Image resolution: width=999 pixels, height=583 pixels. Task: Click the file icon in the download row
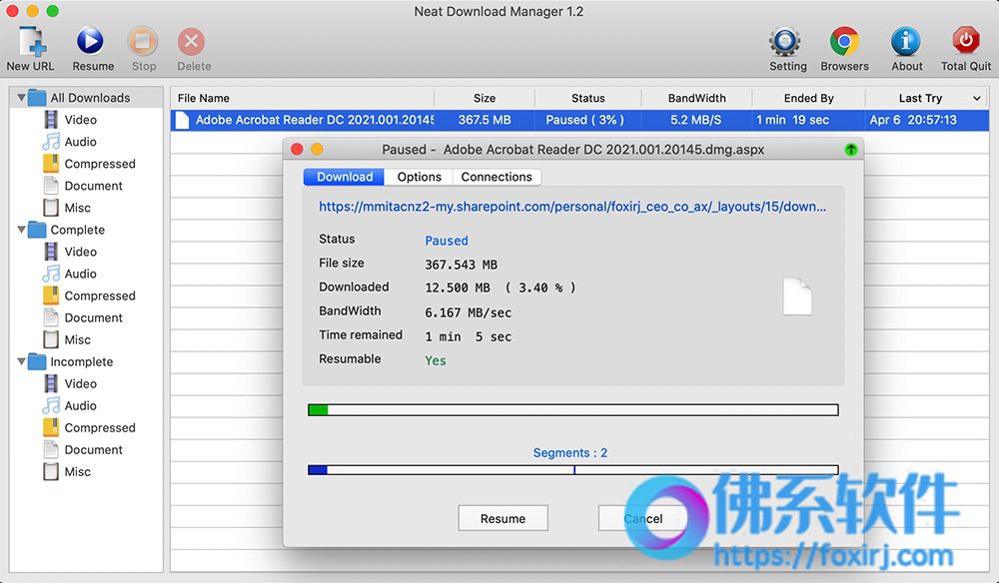[x=182, y=120]
